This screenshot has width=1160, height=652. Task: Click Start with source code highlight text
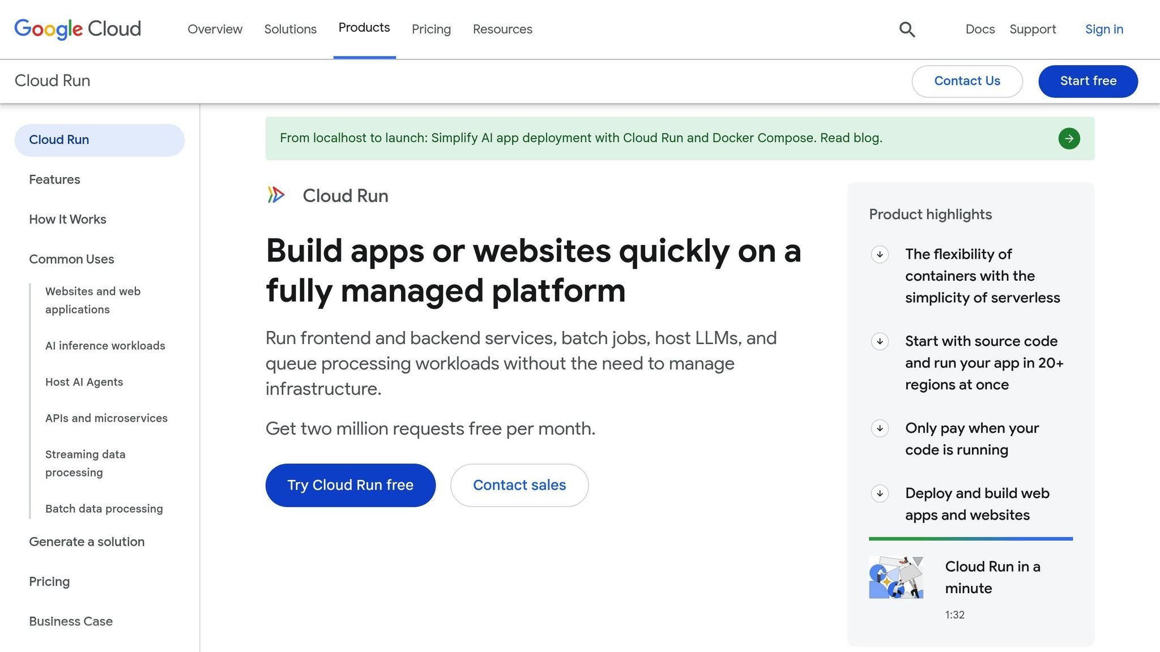[984, 363]
